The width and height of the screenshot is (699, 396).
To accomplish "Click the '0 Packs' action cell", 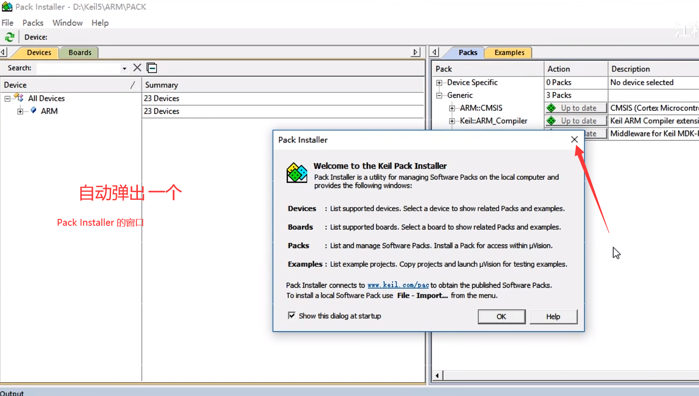I will pos(576,82).
